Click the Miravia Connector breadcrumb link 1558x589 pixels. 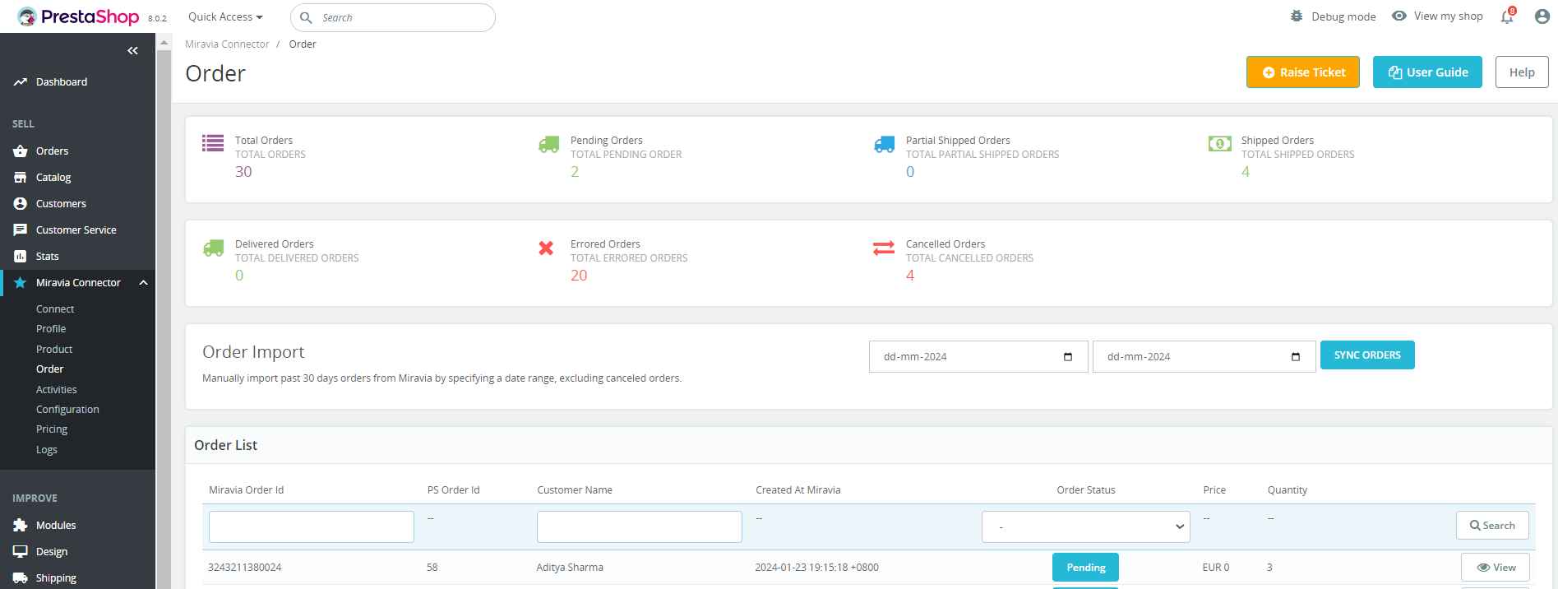227,44
